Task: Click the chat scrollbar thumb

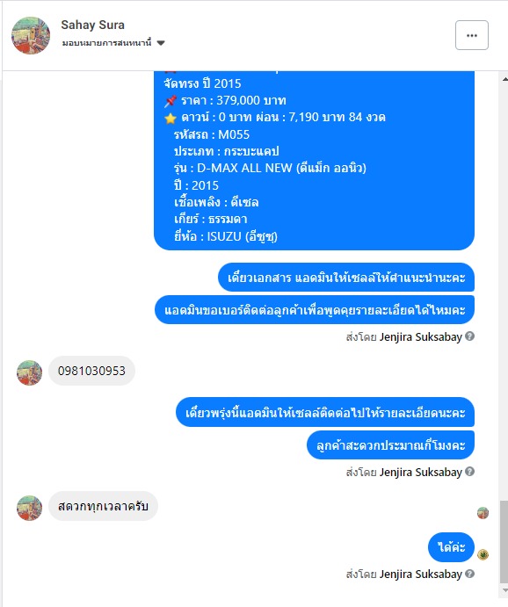Action: tap(504, 542)
